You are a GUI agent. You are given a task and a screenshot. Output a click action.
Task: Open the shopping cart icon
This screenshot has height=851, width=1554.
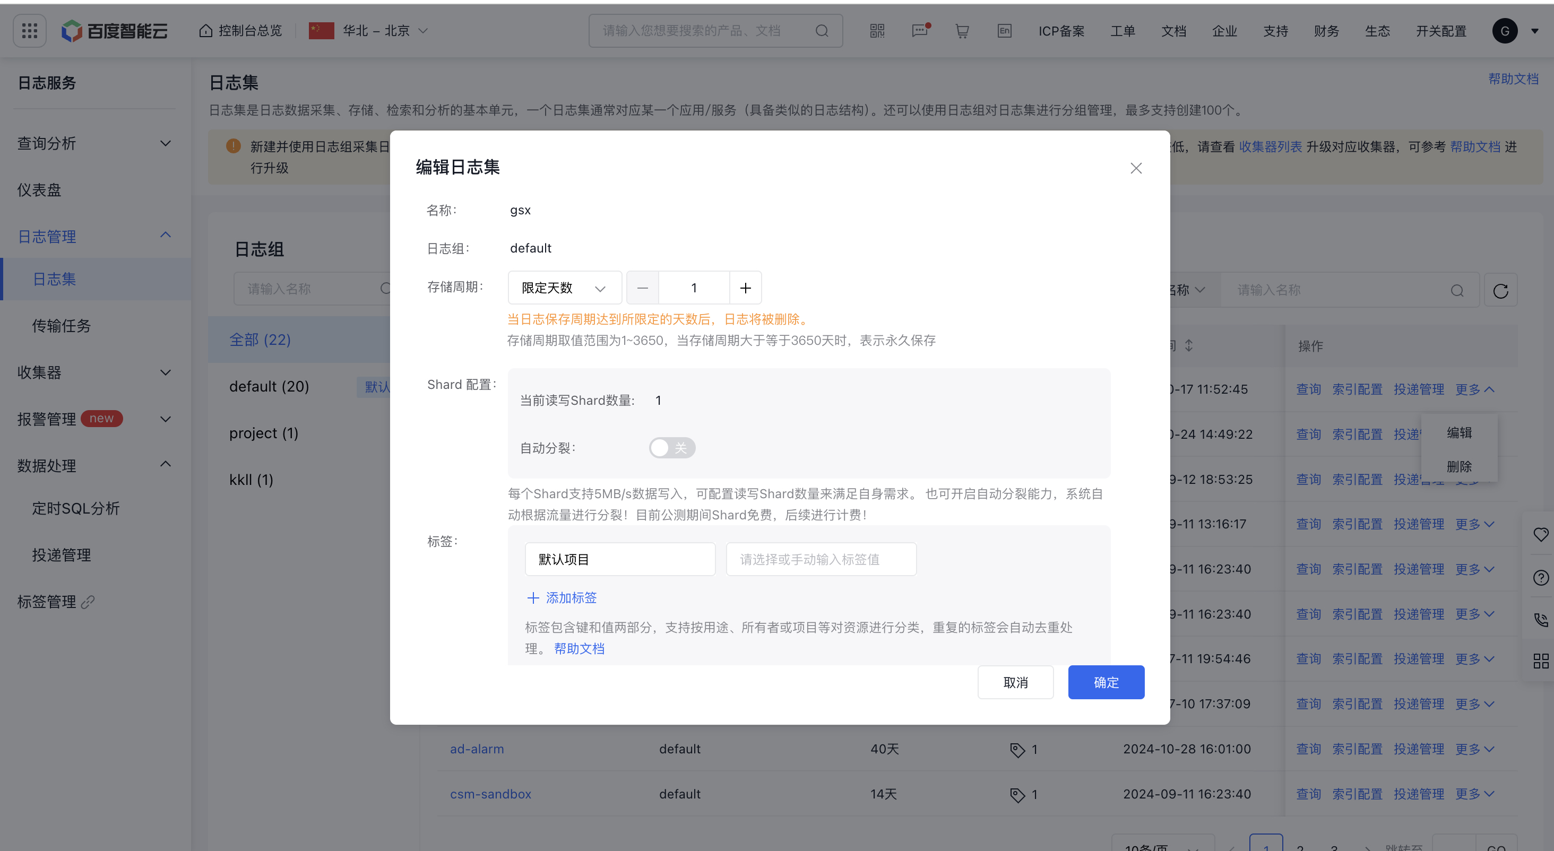(x=962, y=31)
